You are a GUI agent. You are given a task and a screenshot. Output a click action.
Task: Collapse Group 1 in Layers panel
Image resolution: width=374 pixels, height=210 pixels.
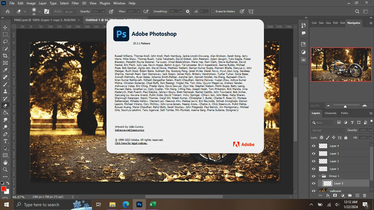(320, 176)
